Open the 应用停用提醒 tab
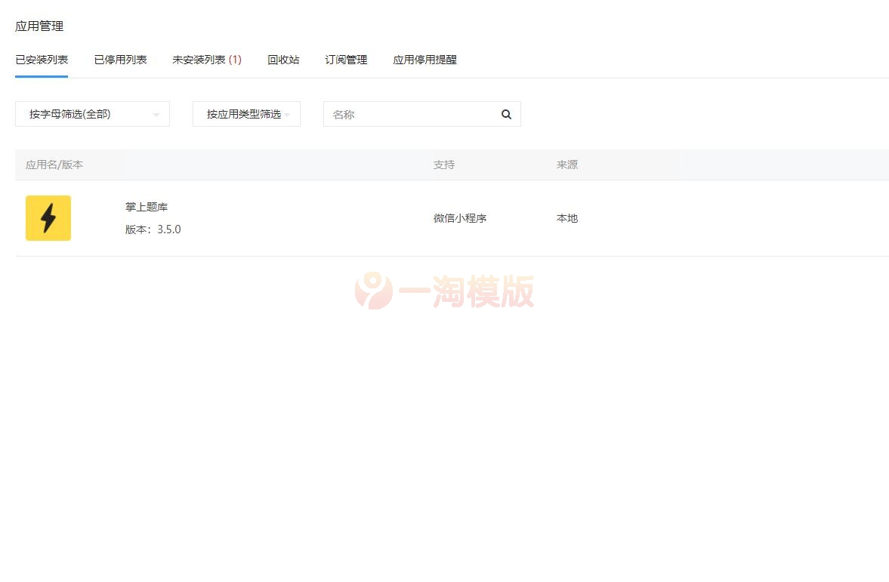 [424, 60]
